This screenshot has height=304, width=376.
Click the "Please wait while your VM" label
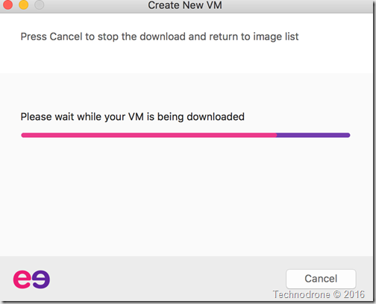tap(82, 117)
